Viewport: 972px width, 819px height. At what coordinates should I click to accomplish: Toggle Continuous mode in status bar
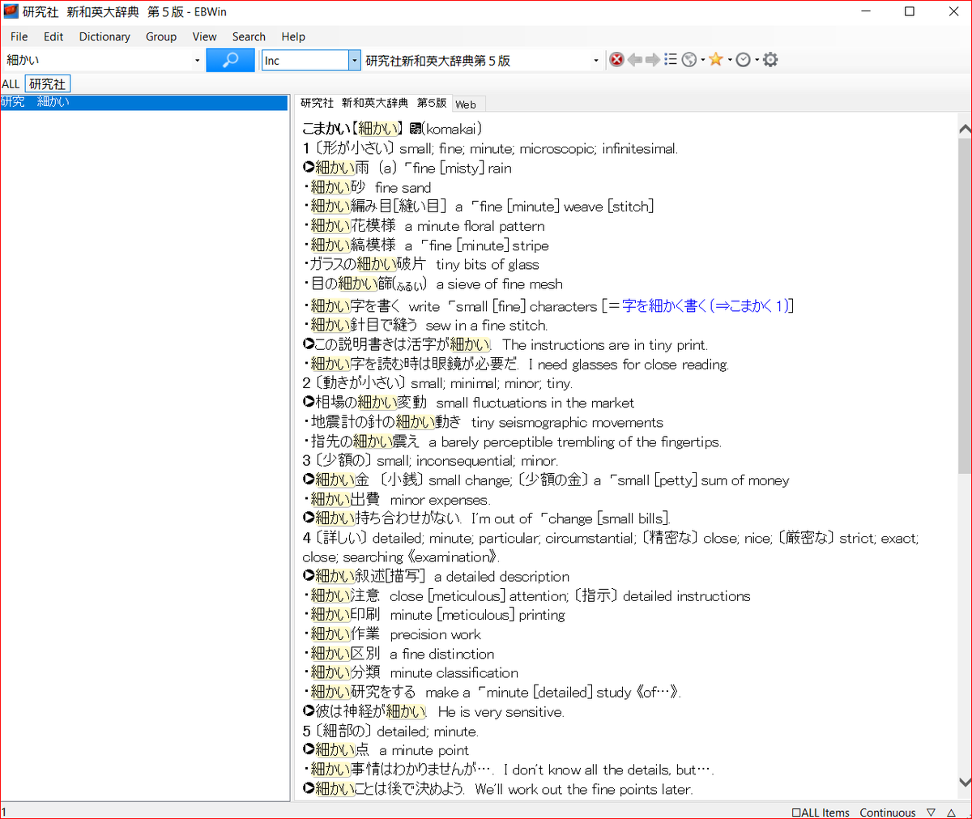coord(888,813)
